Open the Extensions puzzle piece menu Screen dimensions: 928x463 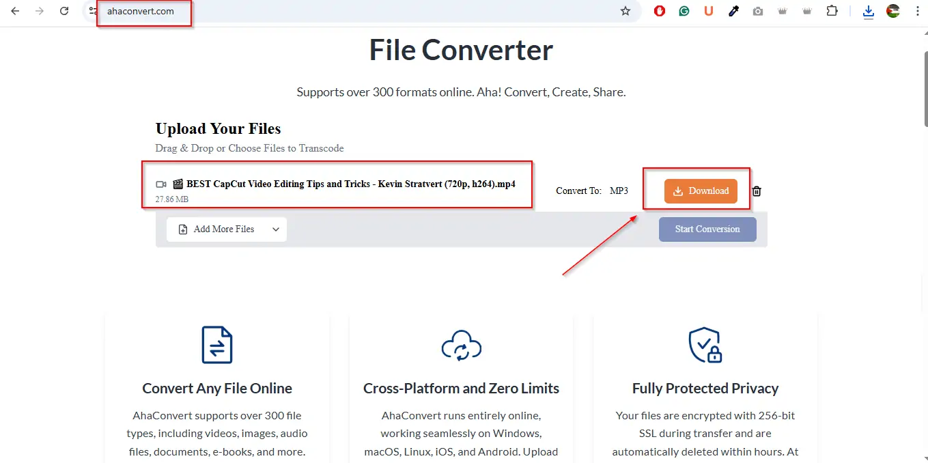[x=832, y=11]
